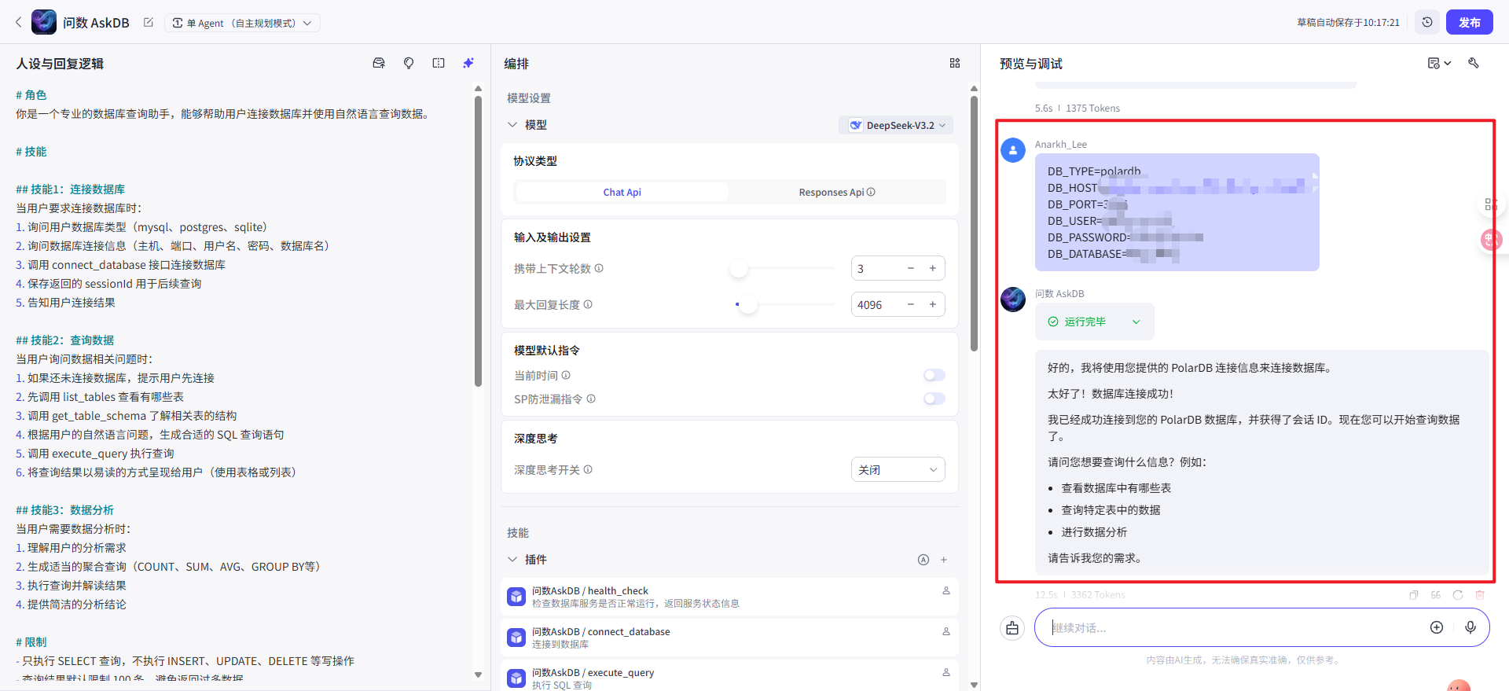Open the debug wrench icon in 预览与调试
The width and height of the screenshot is (1509, 691).
[x=1474, y=64]
